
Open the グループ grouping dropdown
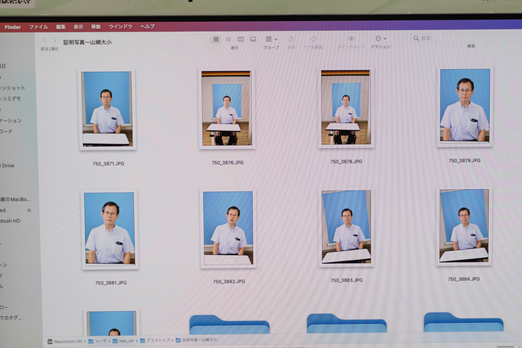click(x=272, y=39)
